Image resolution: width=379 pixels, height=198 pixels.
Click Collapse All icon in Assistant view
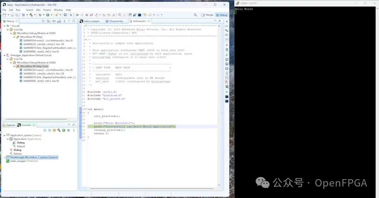[45, 130]
